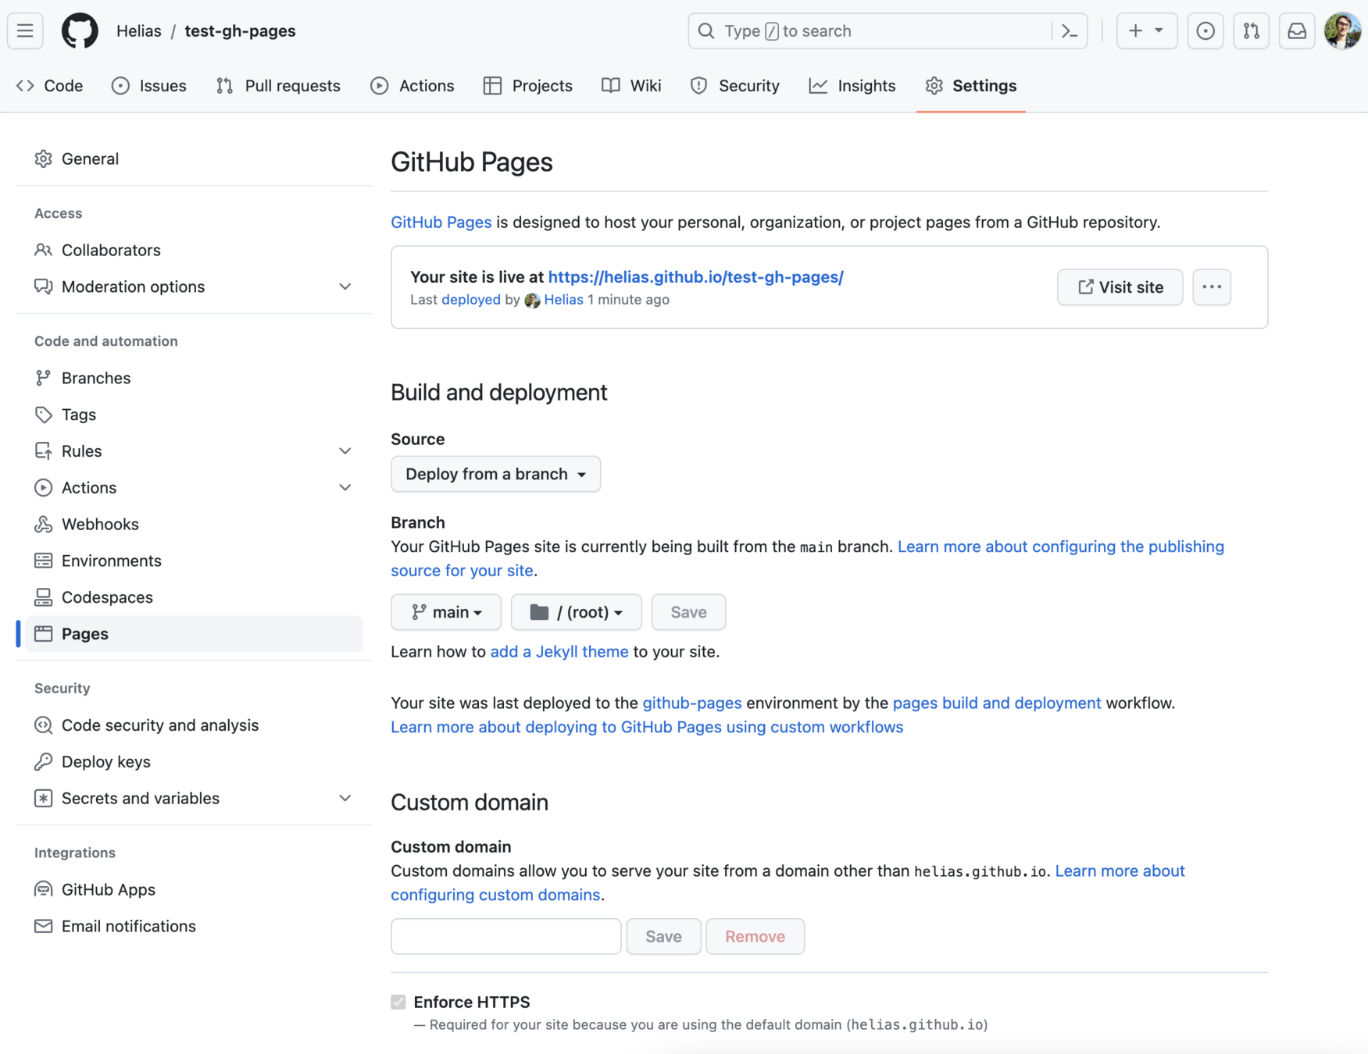Open the Helias deployer profile link
The height and width of the screenshot is (1054, 1368).
coord(563,300)
